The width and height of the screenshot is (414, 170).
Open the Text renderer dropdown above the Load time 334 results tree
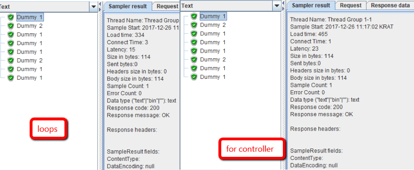pyautogui.click(x=93, y=7)
